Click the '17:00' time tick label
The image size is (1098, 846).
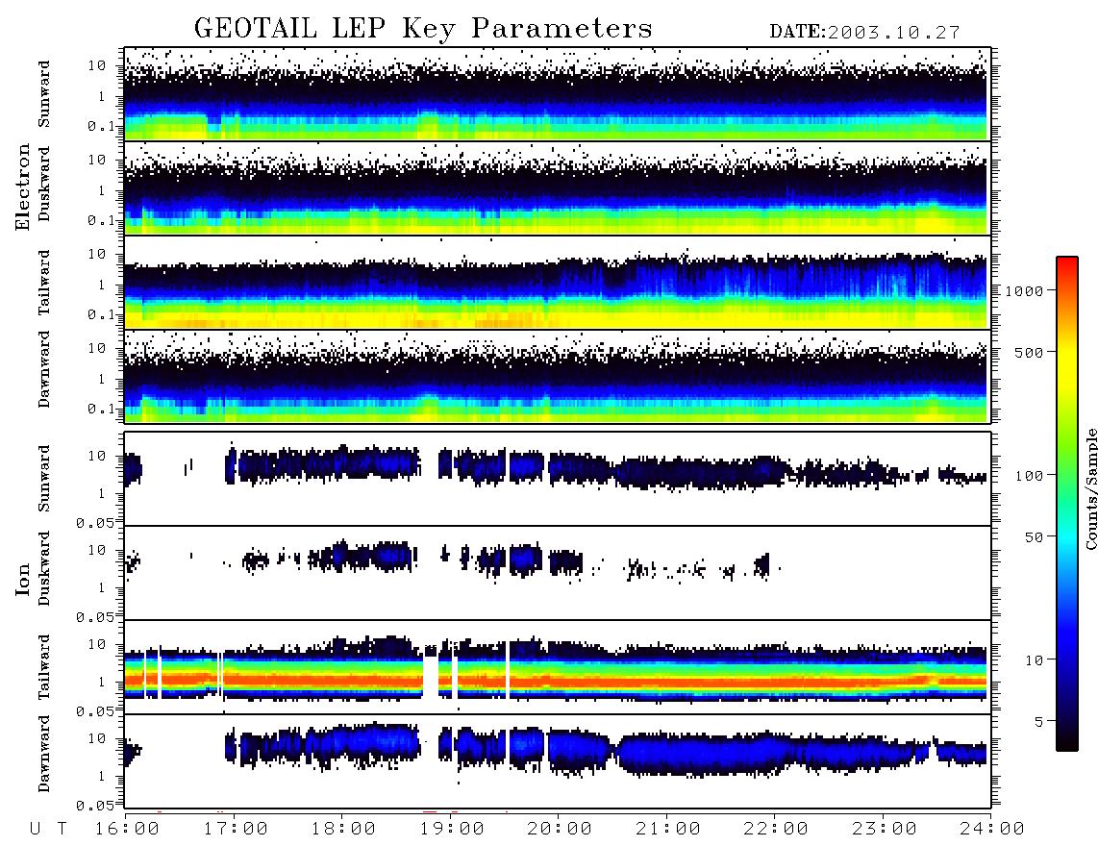click(236, 829)
